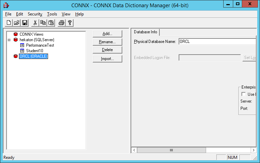The height and width of the screenshot is (163, 260).
Task: Maximize the CONNX window
Action: 238,4
